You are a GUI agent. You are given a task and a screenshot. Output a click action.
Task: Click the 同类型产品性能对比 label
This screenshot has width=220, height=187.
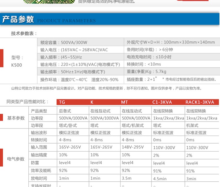27,102
